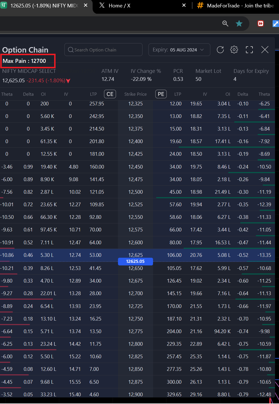
Task: Close the Home / X tab
Action: (184, 5)
